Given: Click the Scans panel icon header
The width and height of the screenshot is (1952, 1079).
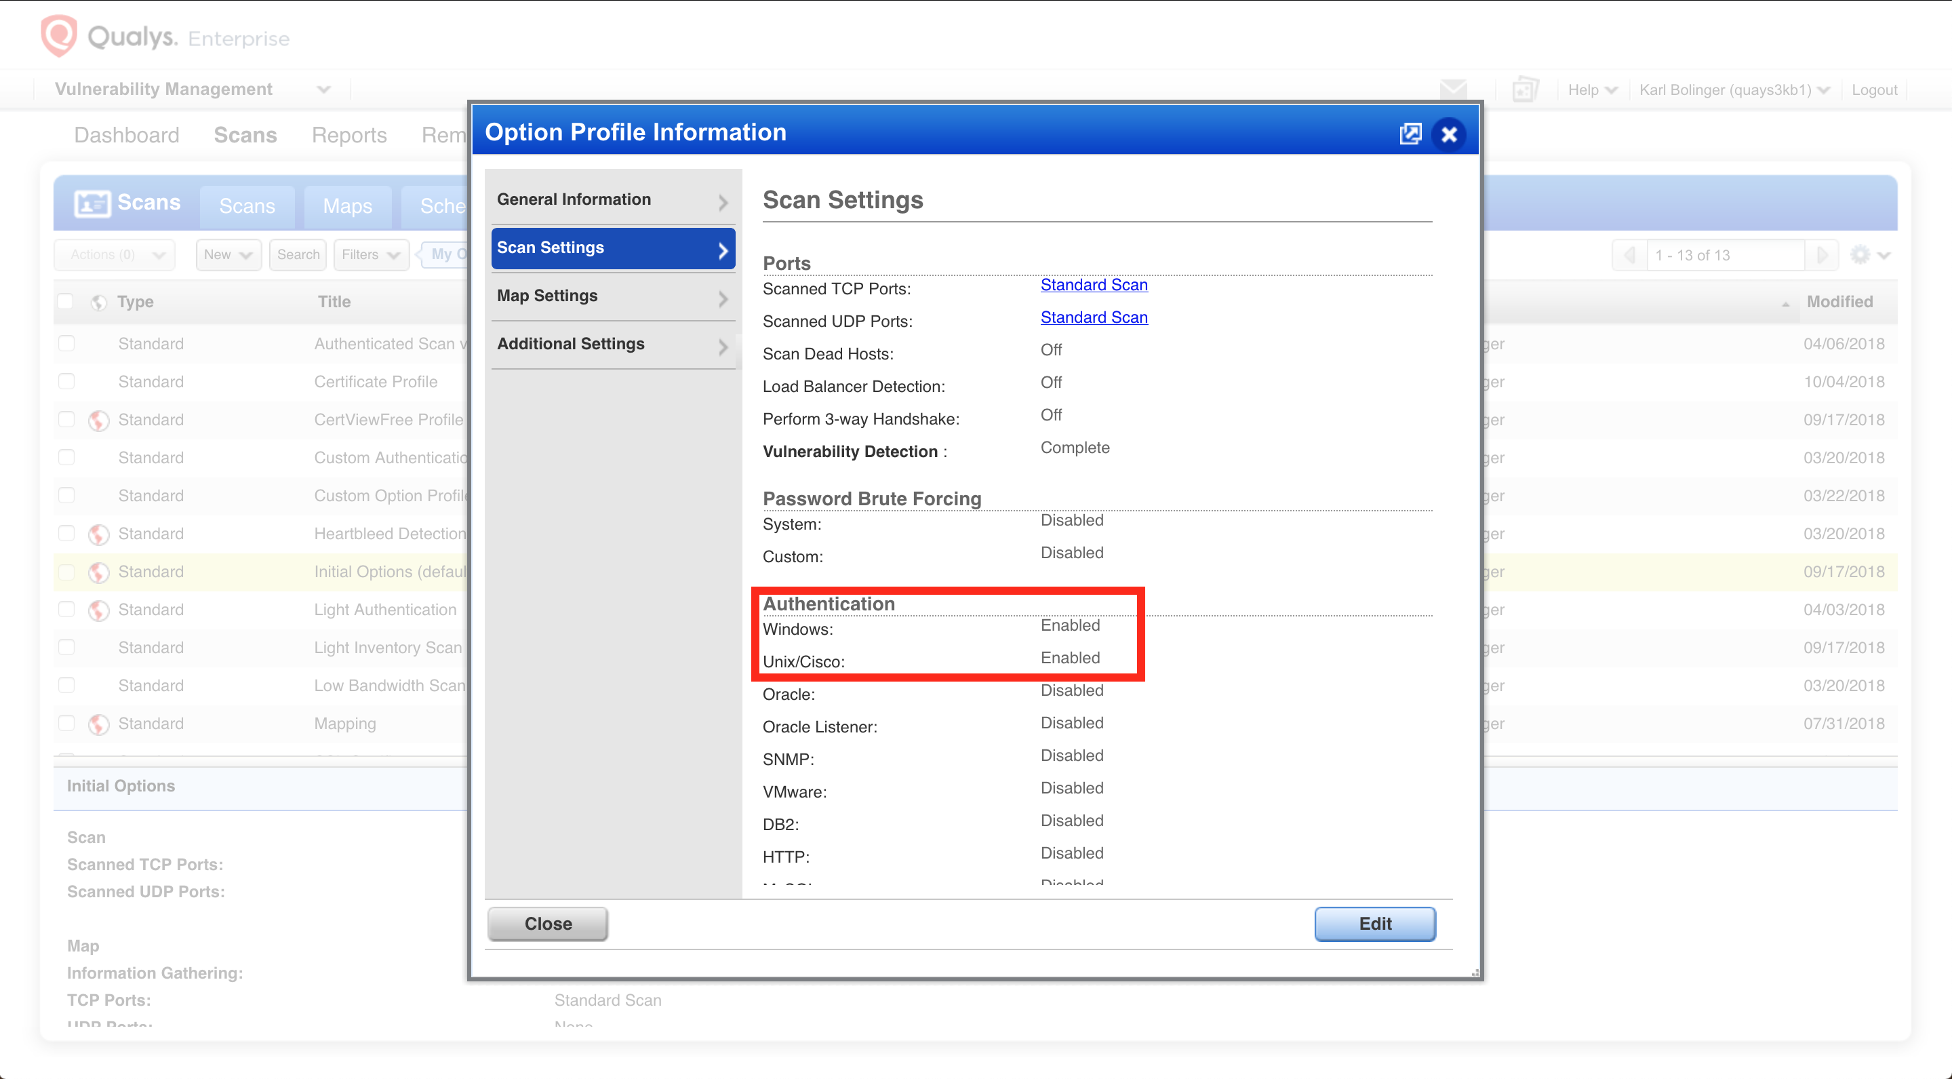Looking at the screenshot, I should (93, 202).
